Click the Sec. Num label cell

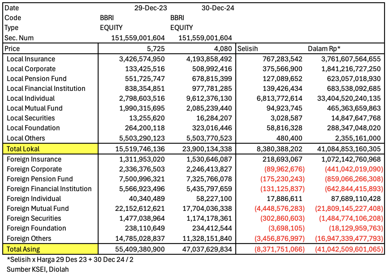pyautogui.click(x=19, y=38)
